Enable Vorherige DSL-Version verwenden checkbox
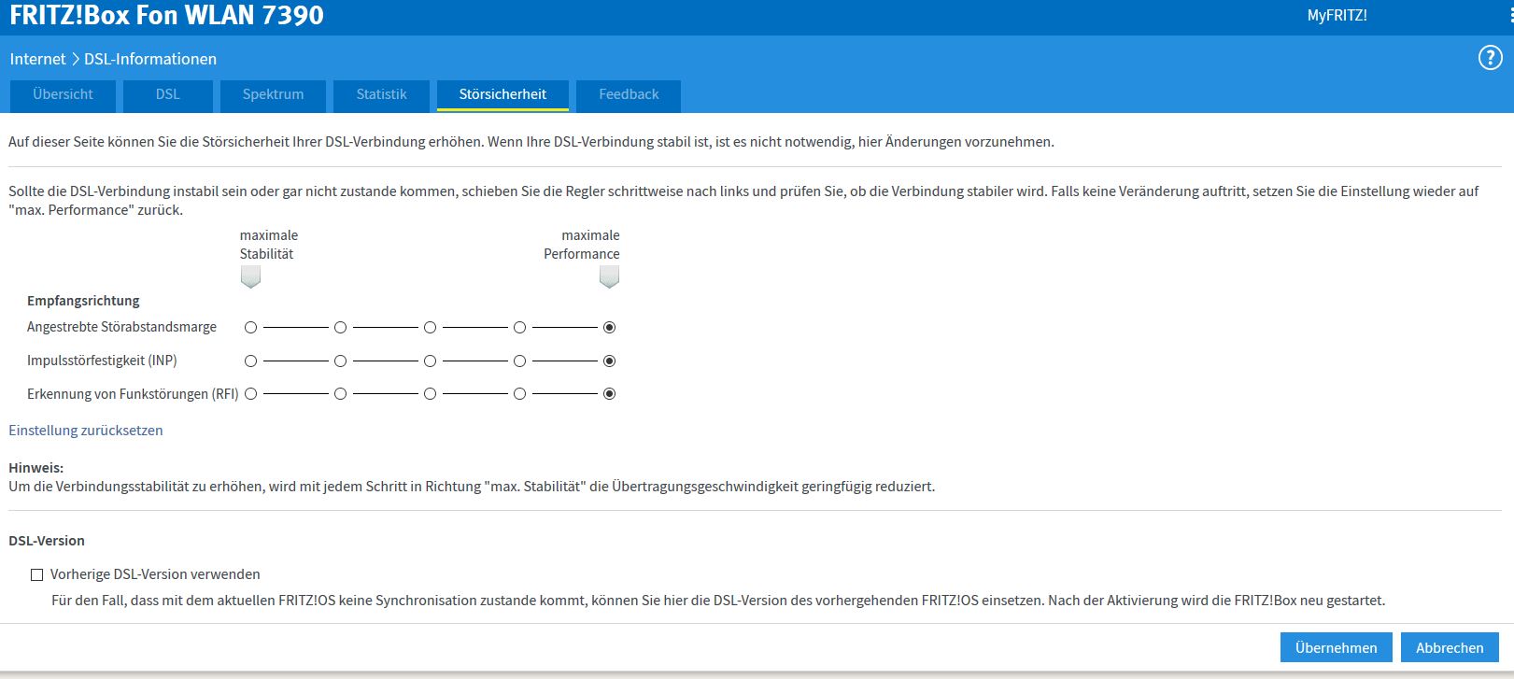Image resolution: width=1514 pixels, height=679 pixels. (37, 575)
